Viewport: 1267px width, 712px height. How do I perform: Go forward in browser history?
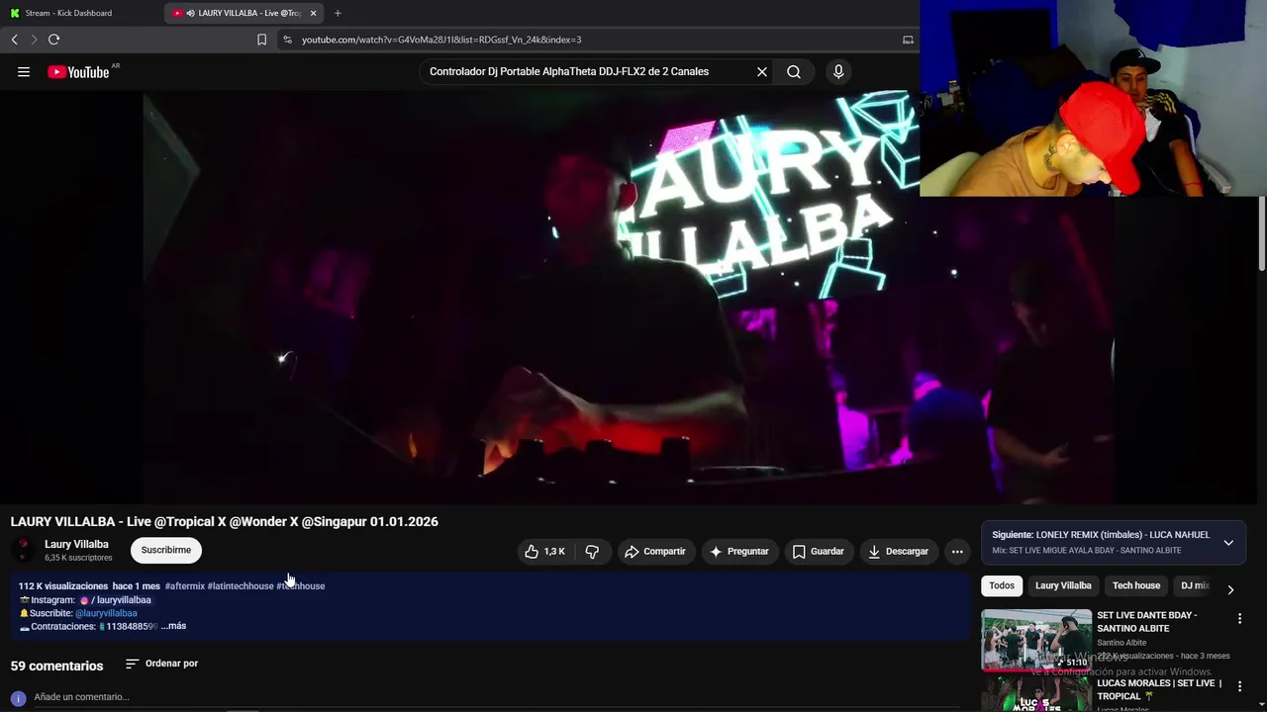pyautogui.click(x=34, y=40)
